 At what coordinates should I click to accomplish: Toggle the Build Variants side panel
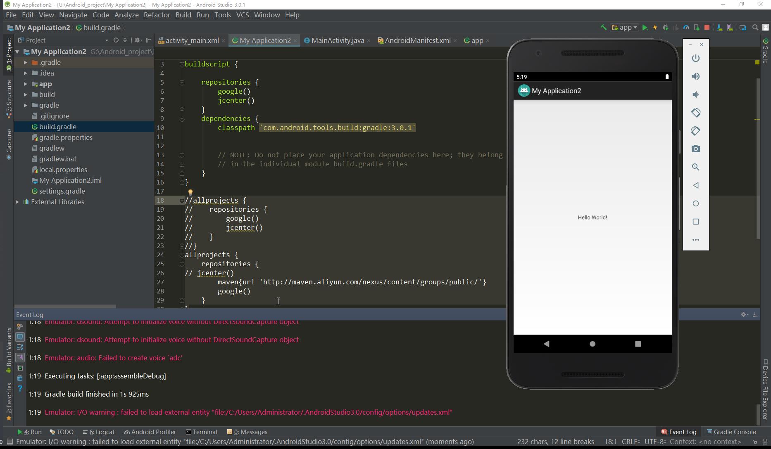(9, 350)
